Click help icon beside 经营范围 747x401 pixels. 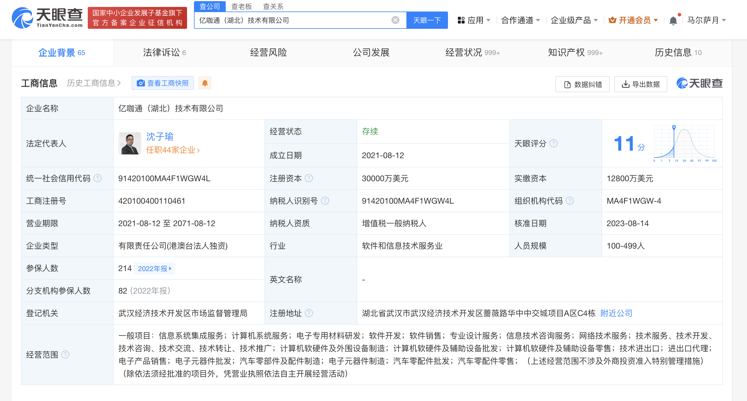pyautogui.click(x=66, y=354)
